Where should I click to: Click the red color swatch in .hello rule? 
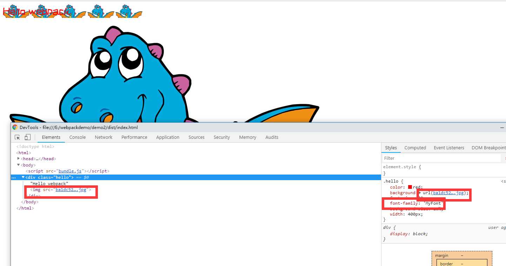(x=410, y=187)
